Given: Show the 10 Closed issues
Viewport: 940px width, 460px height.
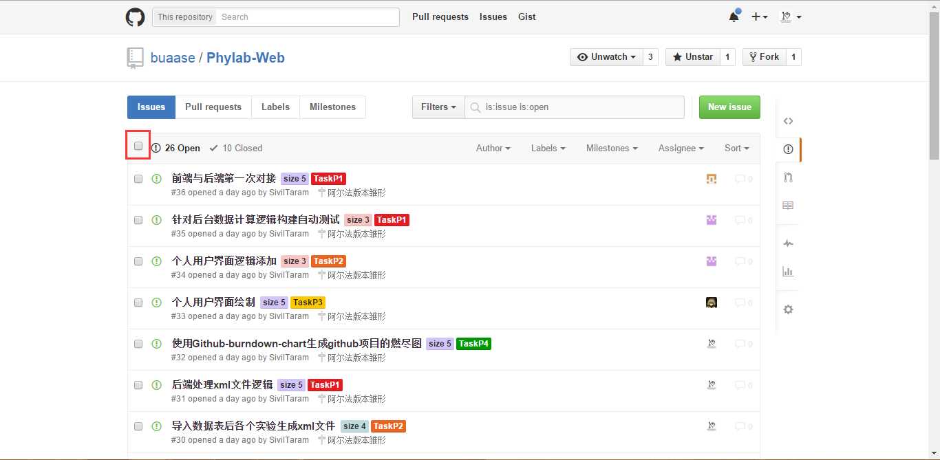Looking at the screenshot, I should (236, 148).
